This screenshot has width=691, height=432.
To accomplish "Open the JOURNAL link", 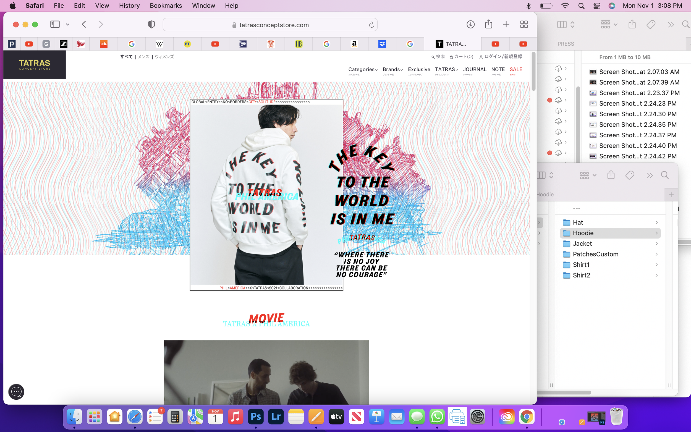I will point(475,69).
